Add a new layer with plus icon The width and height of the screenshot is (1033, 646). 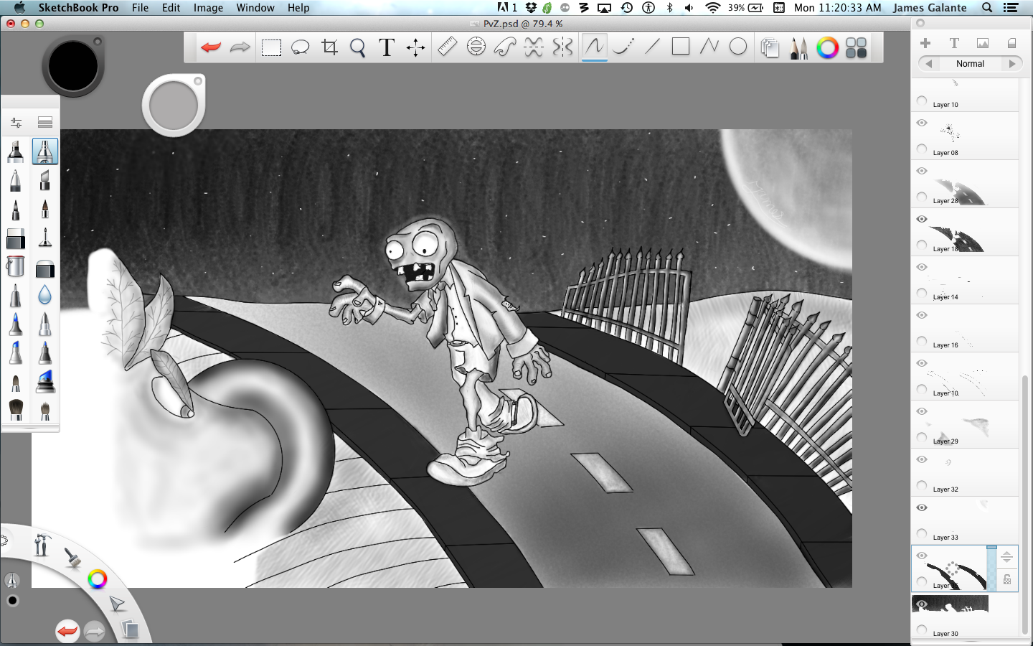pyautogui.click(x=925, y=43)
